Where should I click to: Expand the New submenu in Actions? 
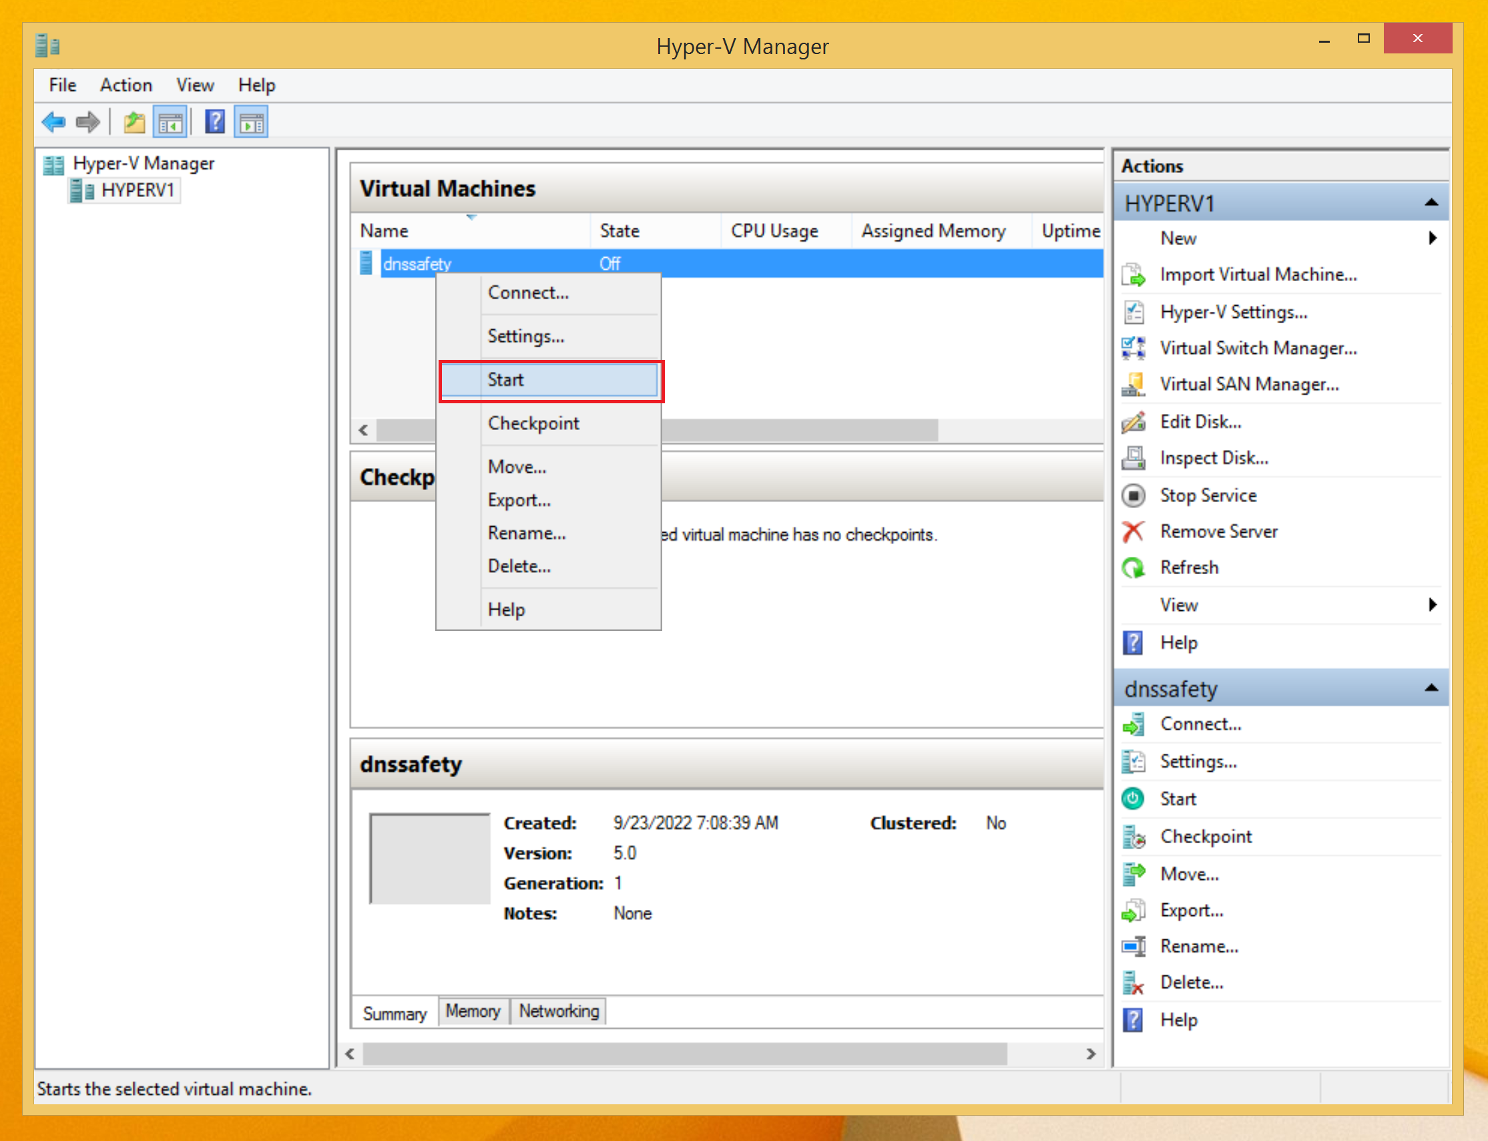1433,238
